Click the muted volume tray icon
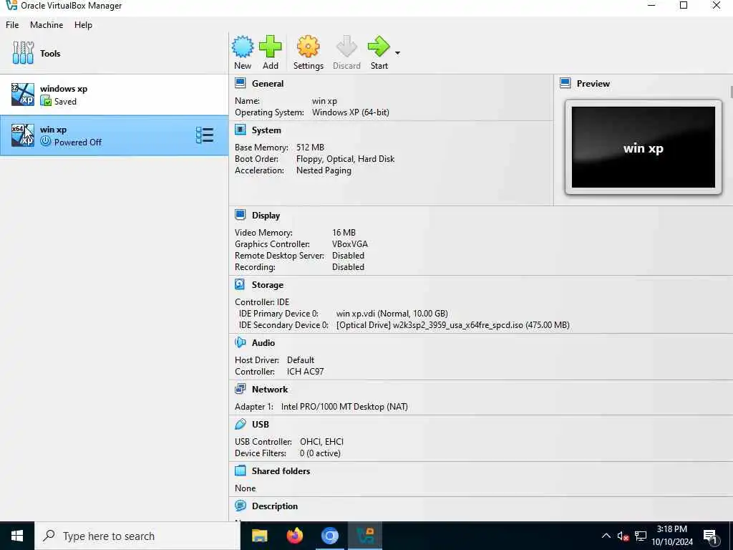This screenshot has width=733, height=550. (623, 536)
